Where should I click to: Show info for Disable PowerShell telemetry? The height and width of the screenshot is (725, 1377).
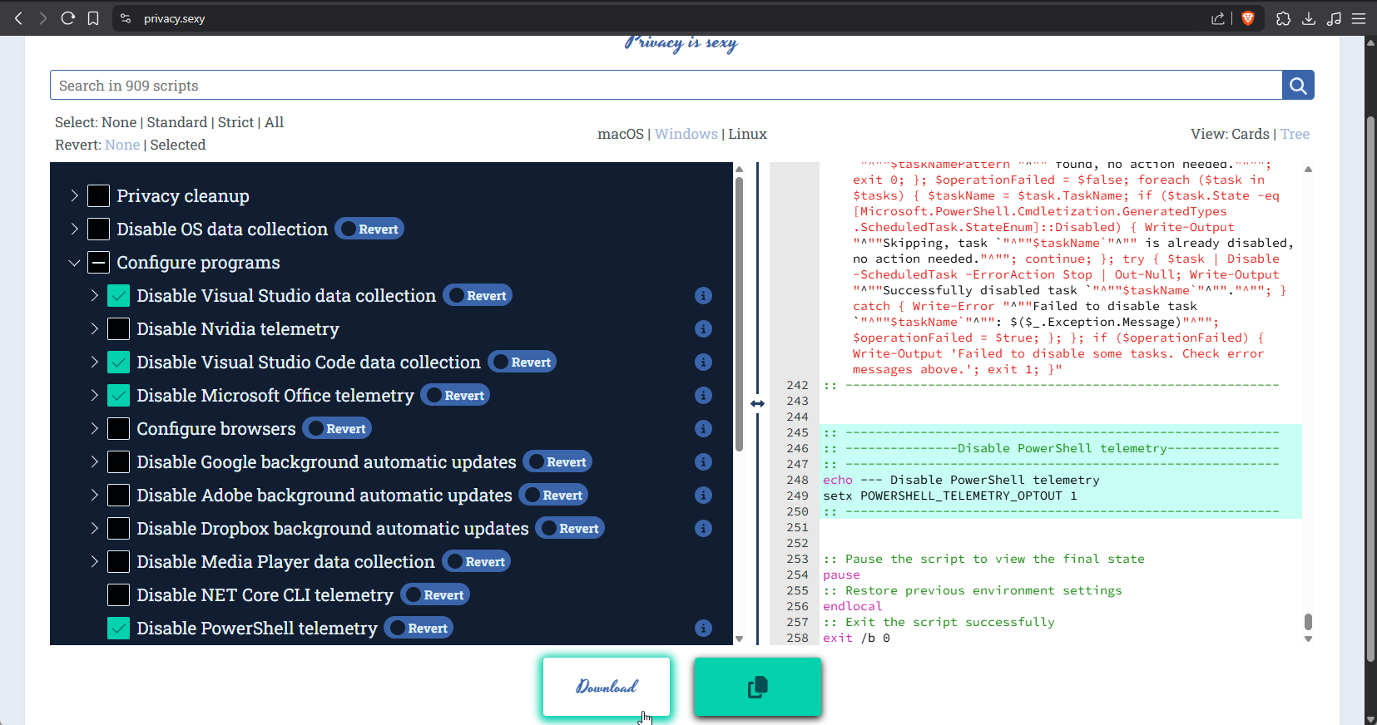pyautogui.click(x=703, y=629)
